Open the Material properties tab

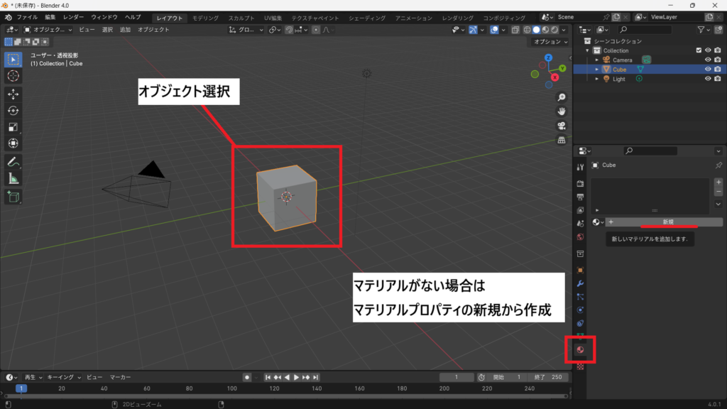[x=580, y=349]
